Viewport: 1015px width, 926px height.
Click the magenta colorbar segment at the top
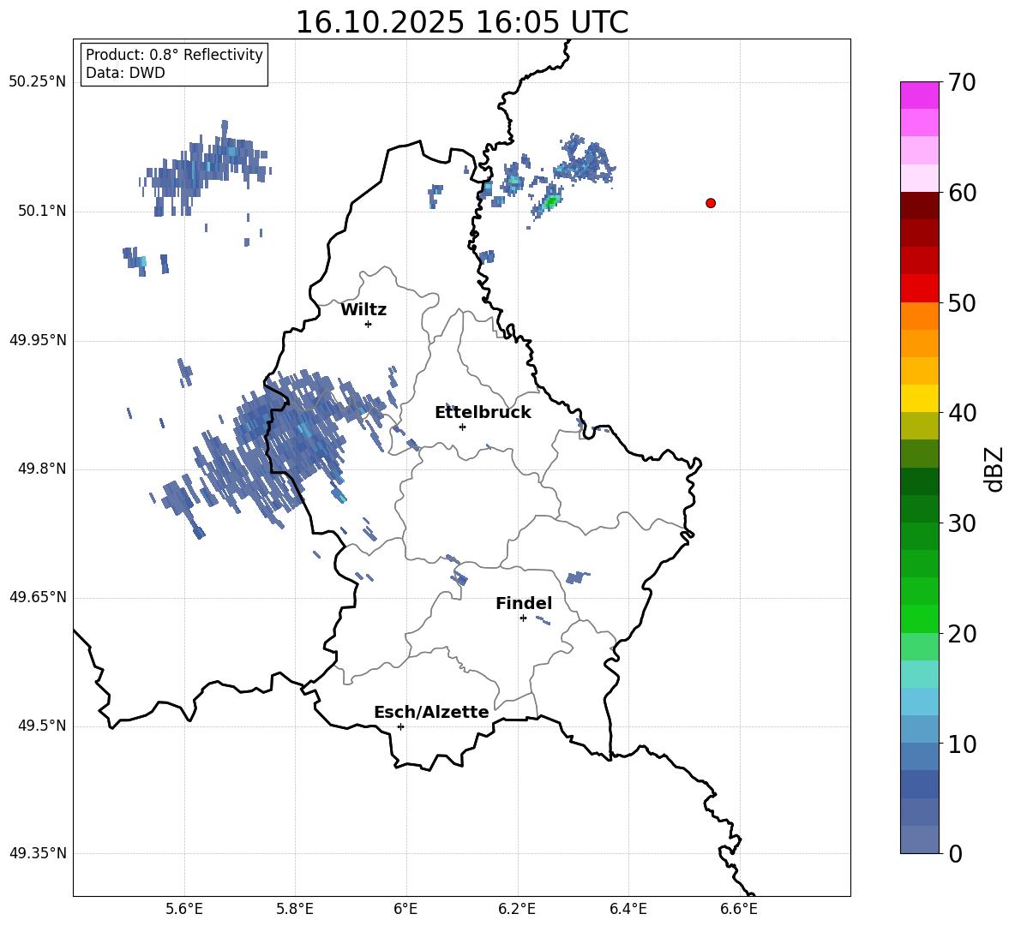[x=920, y=96]
